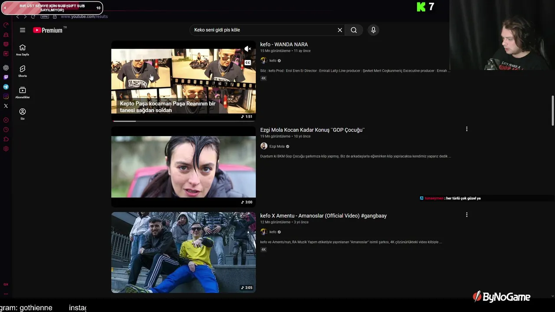Start voice search with microphone
555x312 pixels.
(373, 30)
